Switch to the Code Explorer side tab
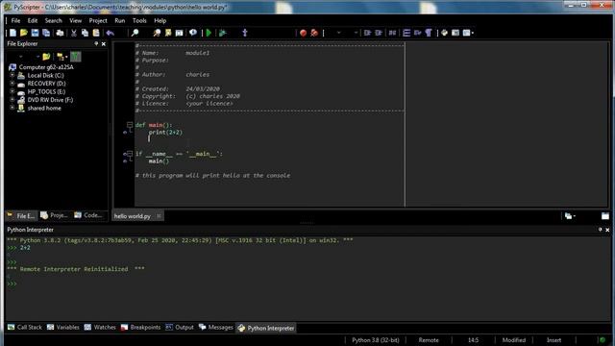Image resolution: width=615 pixels, height=346 pixels. pyautogui.click(x=88, y=215)
